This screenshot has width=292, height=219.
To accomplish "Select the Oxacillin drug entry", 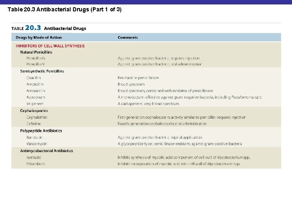I will pyautogui.click(x=34, y=77).
